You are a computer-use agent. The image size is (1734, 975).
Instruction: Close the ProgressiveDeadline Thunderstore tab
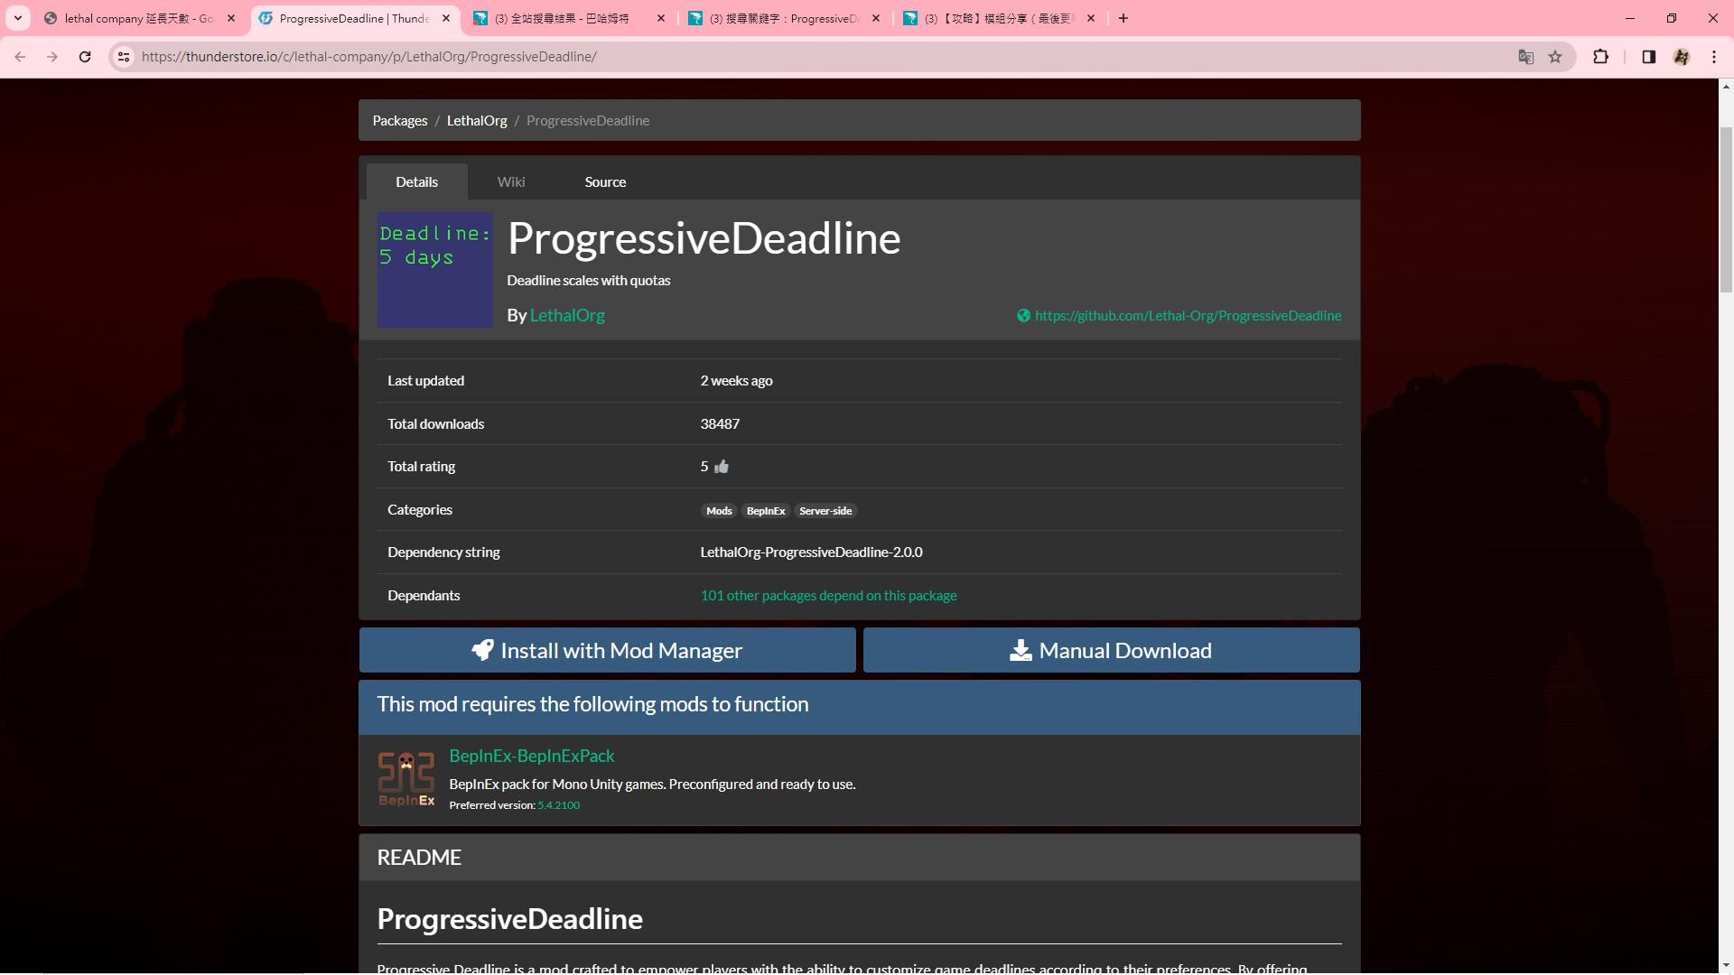(446, 18)
